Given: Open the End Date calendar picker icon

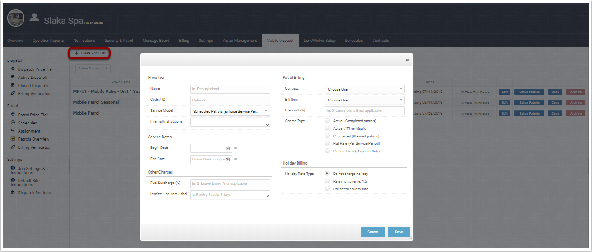Looking at the screenshot, I should click(x=228, y=159).
